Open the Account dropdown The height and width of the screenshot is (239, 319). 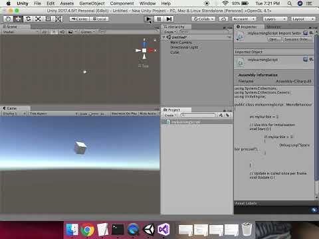point(244,19)
